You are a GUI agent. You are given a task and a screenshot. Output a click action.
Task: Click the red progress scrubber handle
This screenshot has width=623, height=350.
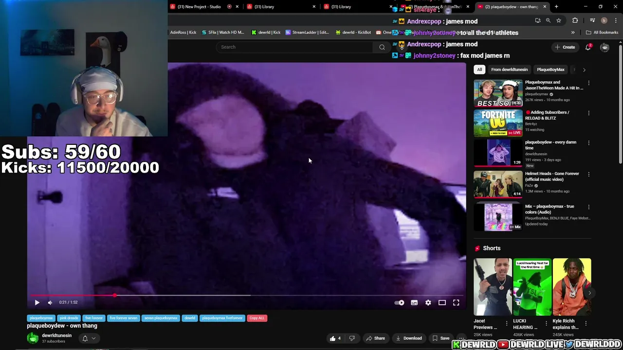click(114, 295)
